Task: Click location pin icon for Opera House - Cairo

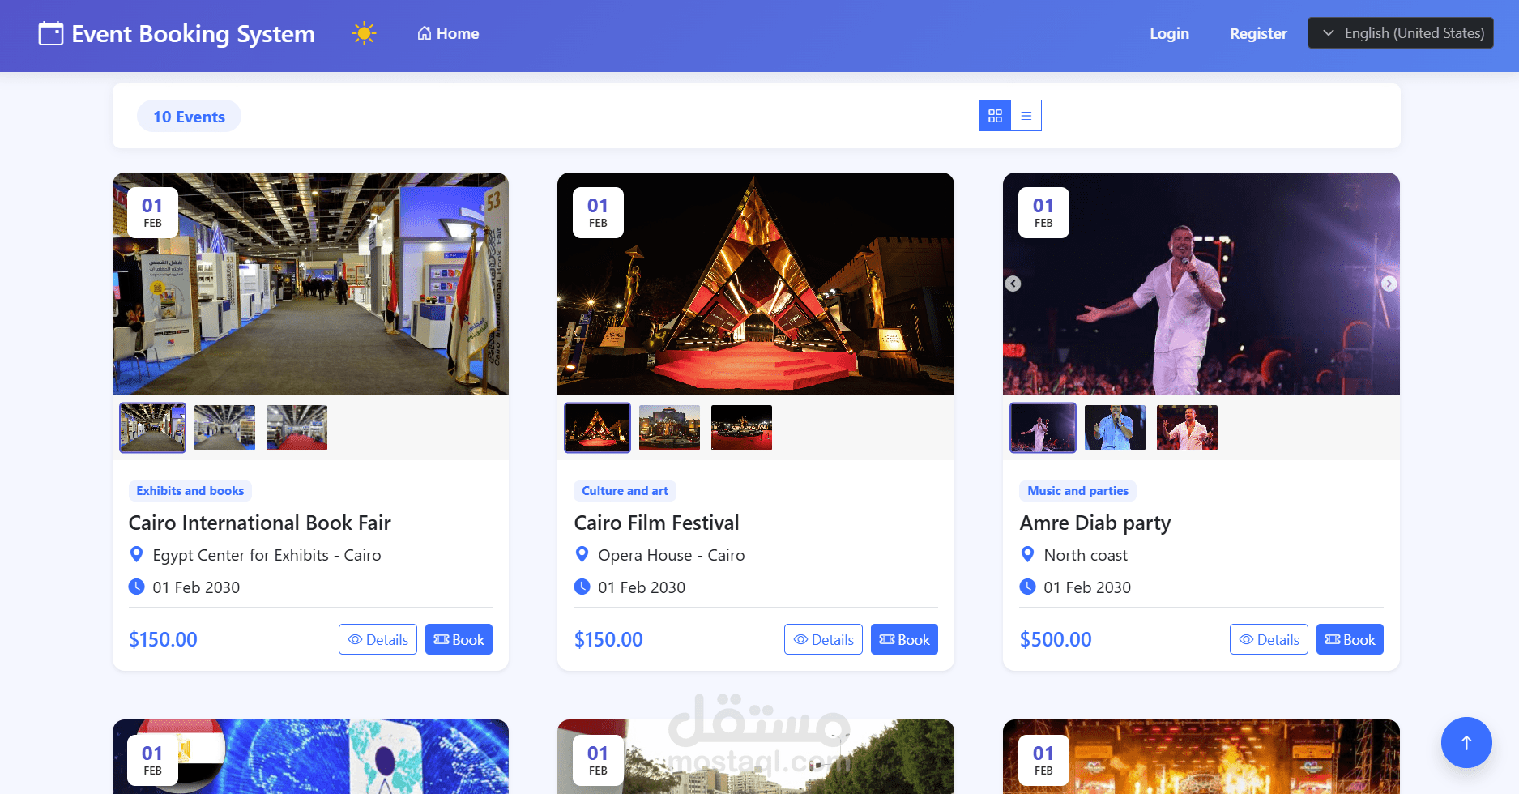Action: tap(582, 554)
